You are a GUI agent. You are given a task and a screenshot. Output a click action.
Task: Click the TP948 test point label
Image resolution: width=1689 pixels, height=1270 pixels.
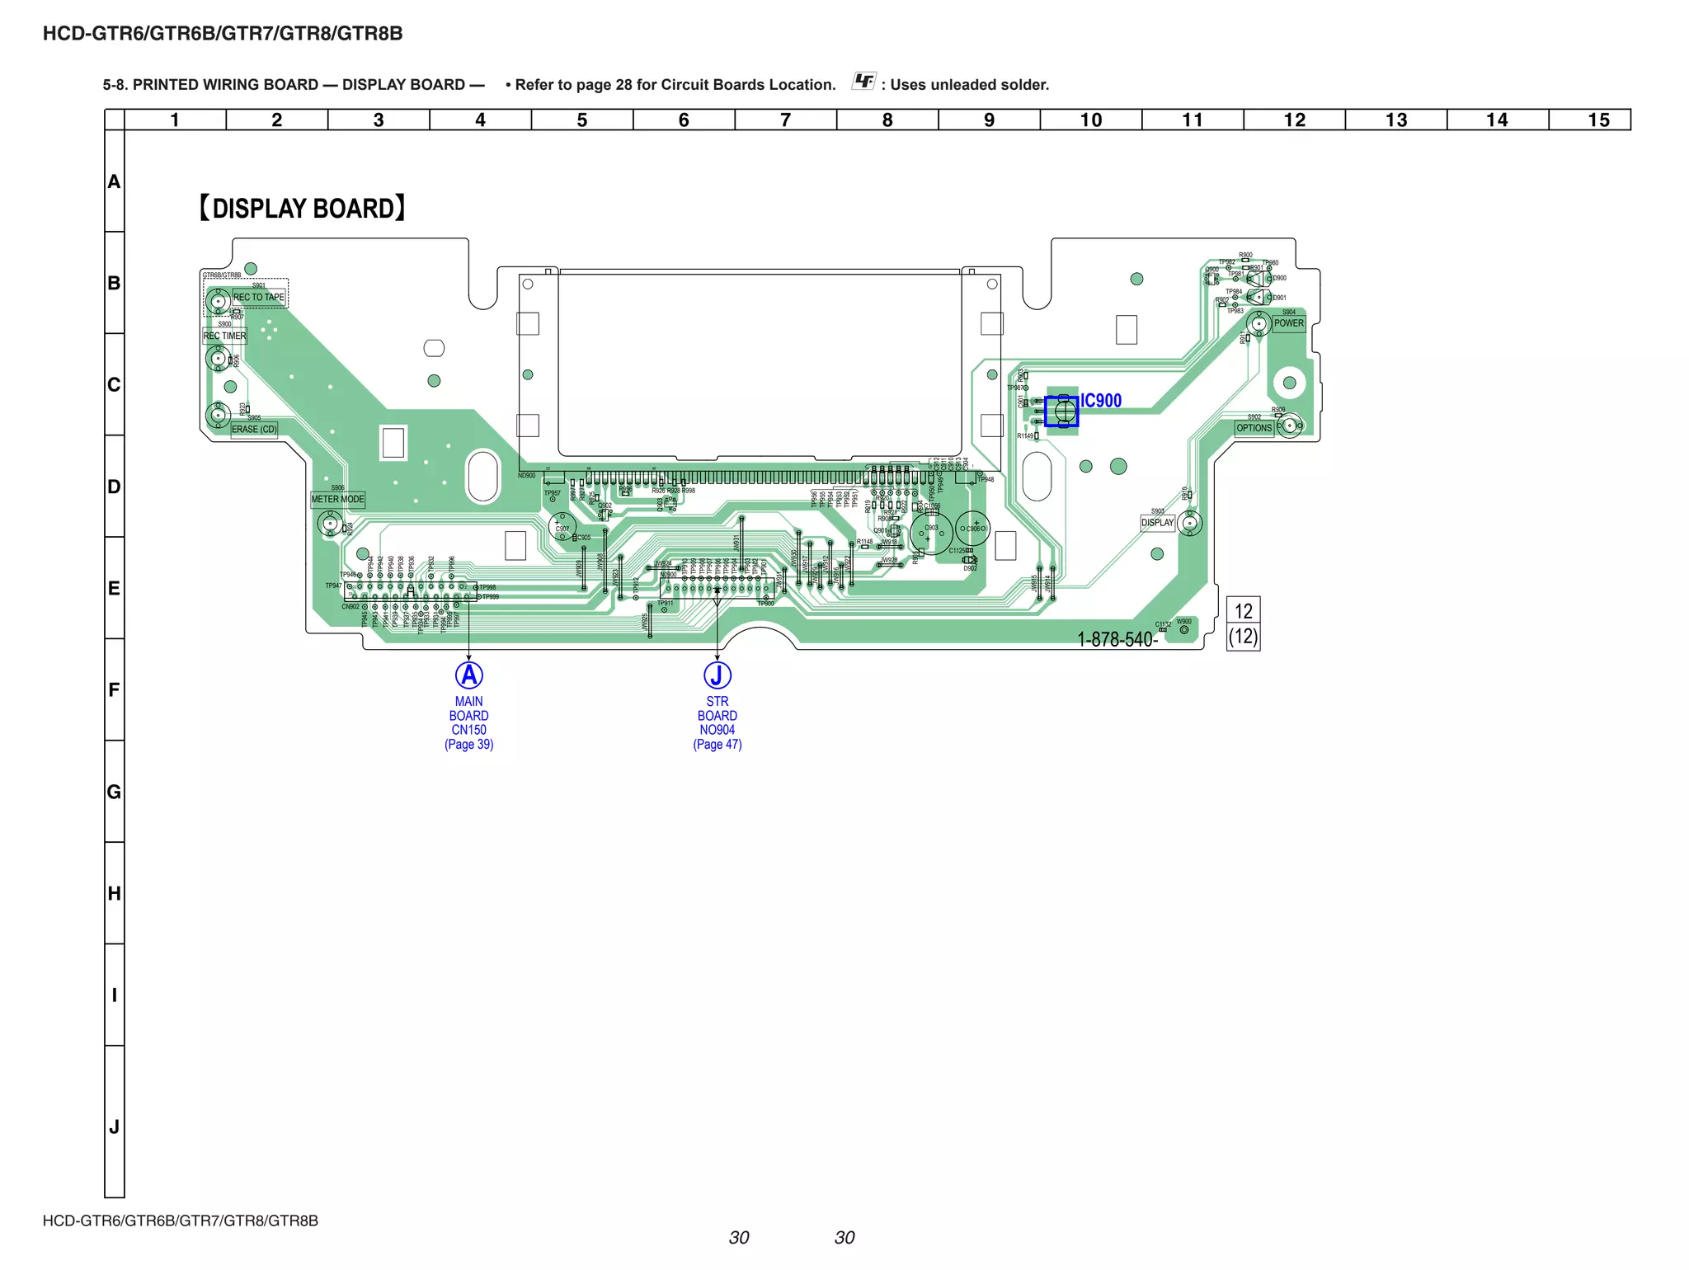(986, 479)
